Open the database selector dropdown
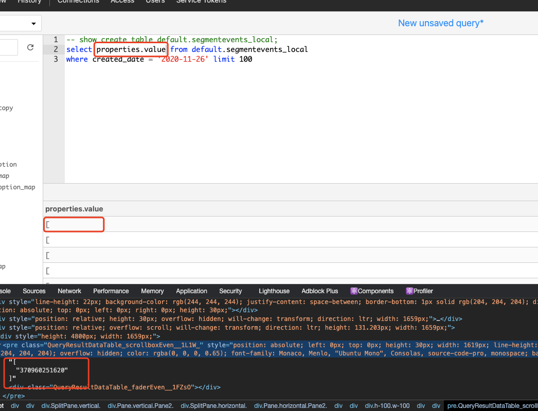The height and width of the screenshot is (411, 538). (x=21, y=23)
